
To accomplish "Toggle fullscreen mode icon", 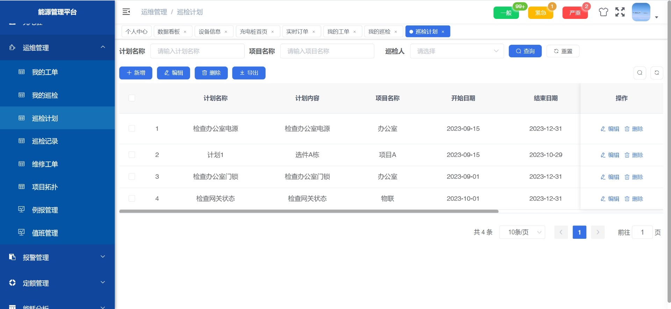I will (620, 12).
